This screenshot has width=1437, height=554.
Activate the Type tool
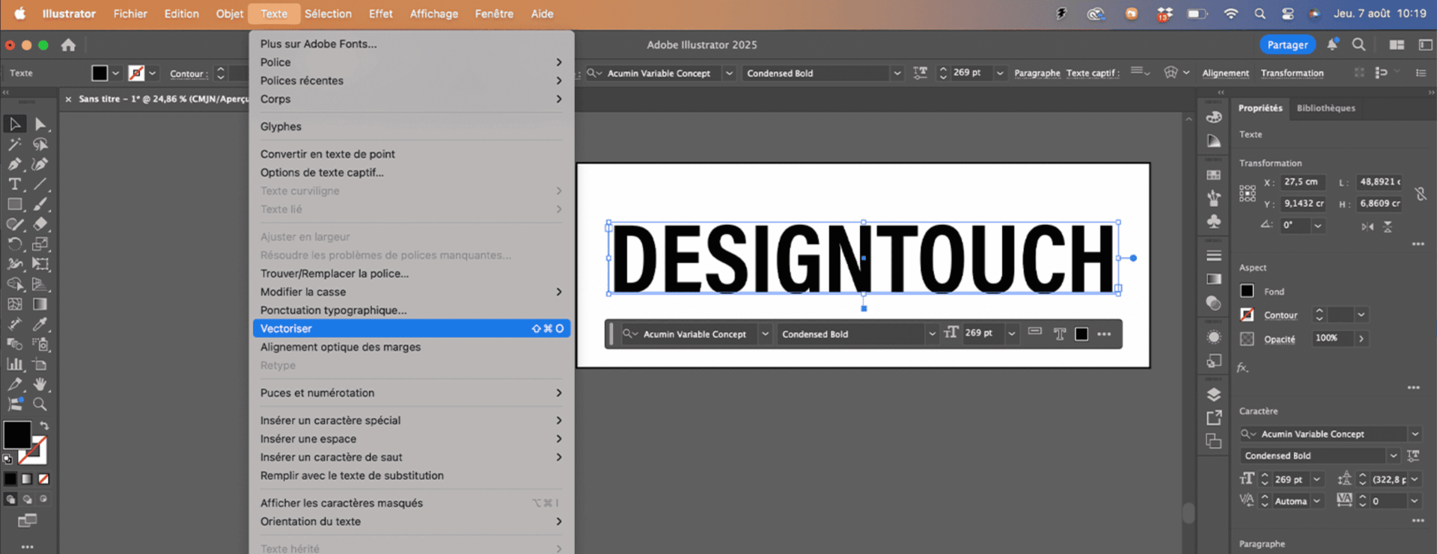click(15, 184)
